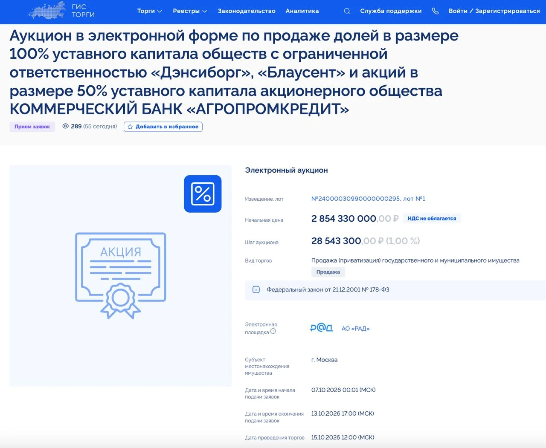Open the Законодательство menu item
The image size is (546, 448).
247,11
